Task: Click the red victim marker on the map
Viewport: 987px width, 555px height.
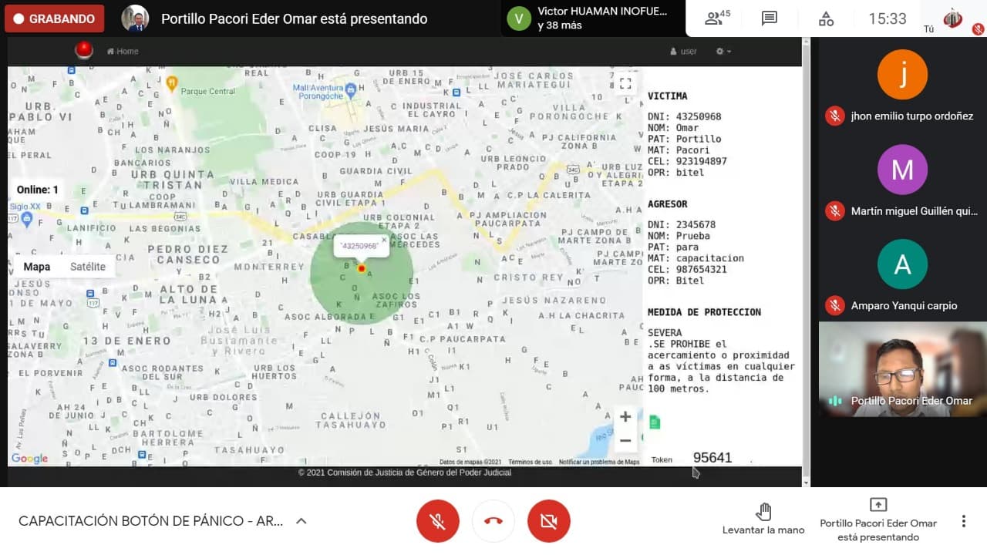Action: pyautogui.click(x=361, y=268)
